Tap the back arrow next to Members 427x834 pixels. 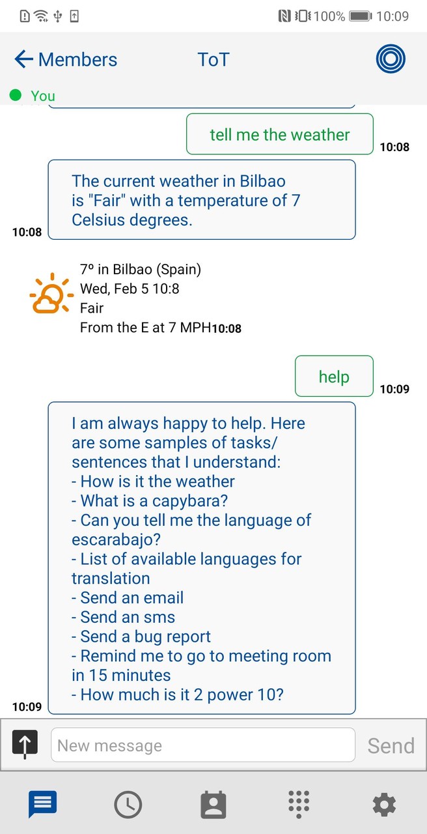click(23, 59)
